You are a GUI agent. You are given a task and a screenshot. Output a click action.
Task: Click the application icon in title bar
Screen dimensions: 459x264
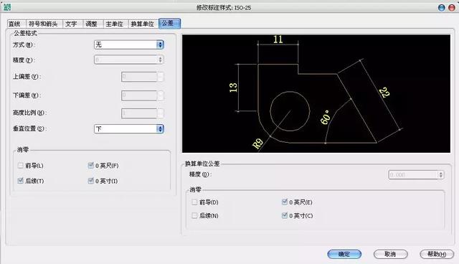pos(7,7)
